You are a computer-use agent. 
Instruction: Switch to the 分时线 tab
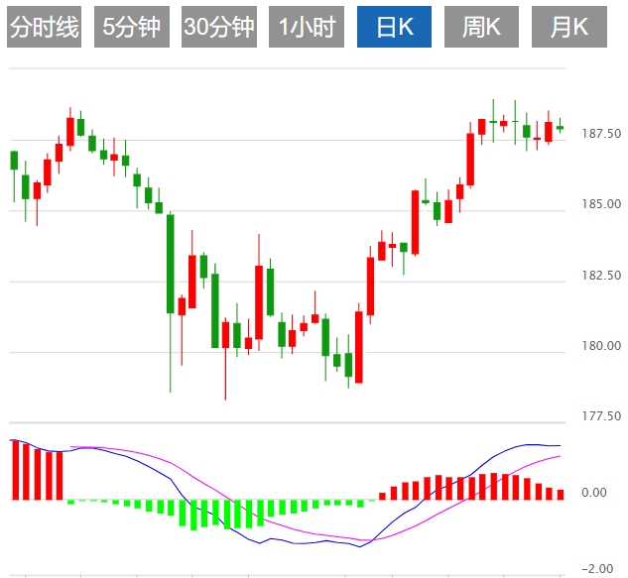[44, 27]
